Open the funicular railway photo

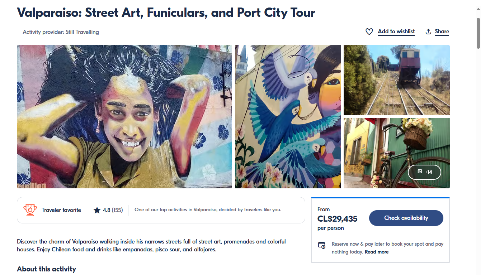pos(396,80)
